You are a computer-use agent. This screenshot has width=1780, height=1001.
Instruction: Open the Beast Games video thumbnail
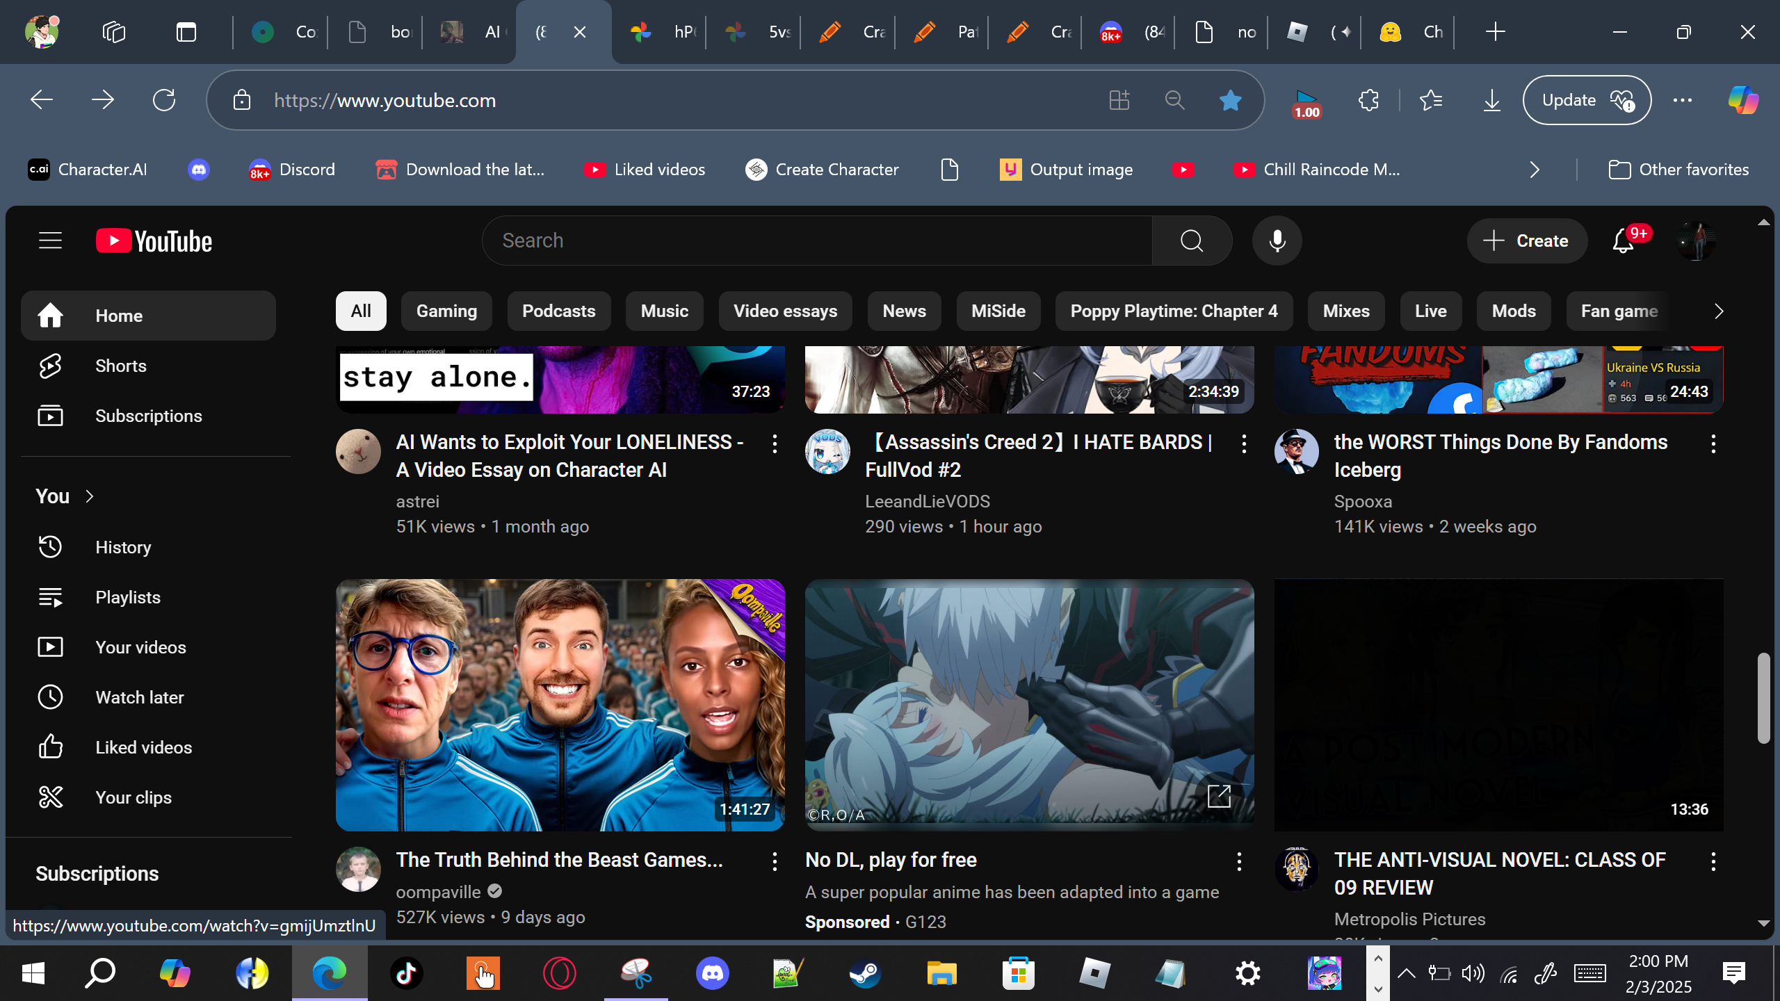pos(560,705)
